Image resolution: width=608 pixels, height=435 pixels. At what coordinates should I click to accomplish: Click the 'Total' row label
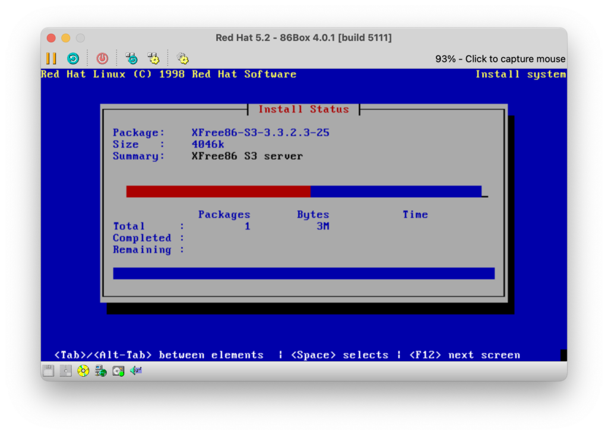point(129,226)
